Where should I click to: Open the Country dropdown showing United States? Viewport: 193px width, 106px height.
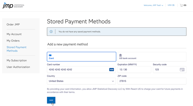coord(81,81)
